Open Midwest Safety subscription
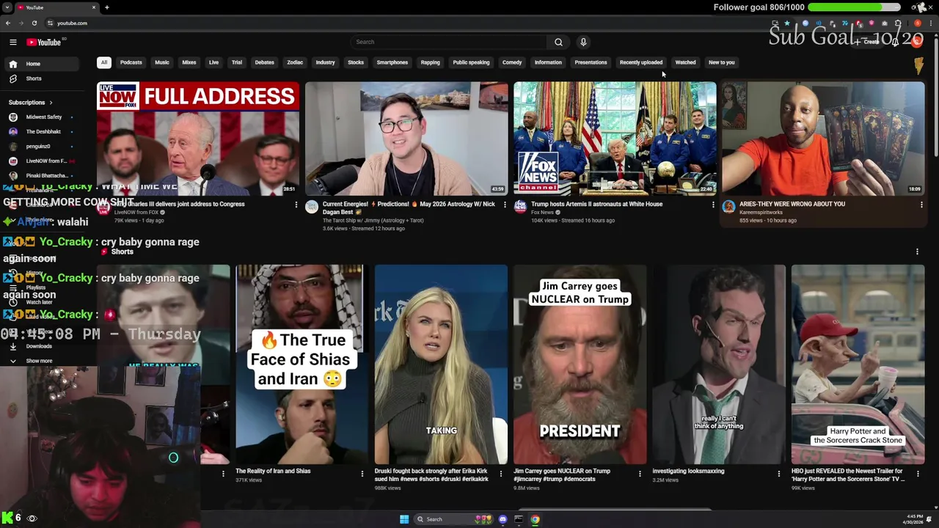This screenshot has height=528, width=939. pyautogui.click(x=42, y=117)
